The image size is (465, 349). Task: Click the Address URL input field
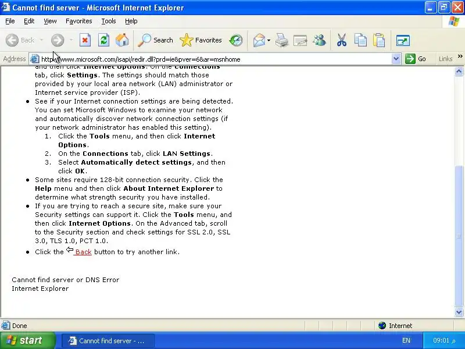coord(215,59)
